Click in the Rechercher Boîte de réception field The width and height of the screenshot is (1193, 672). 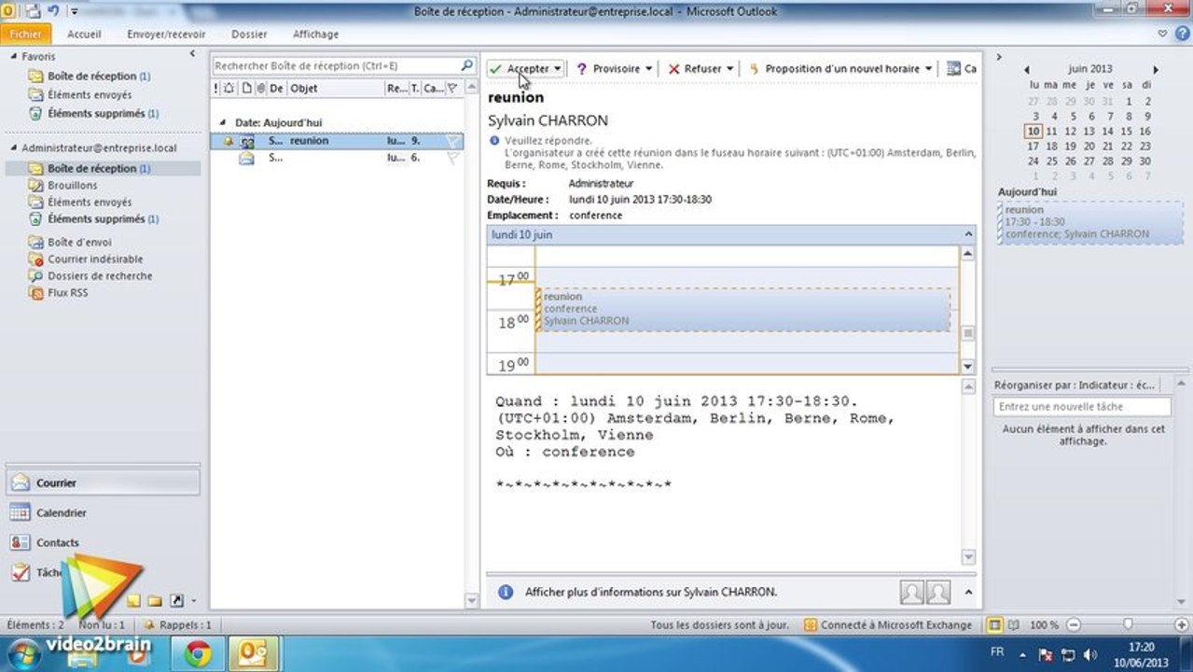point(336,66)
